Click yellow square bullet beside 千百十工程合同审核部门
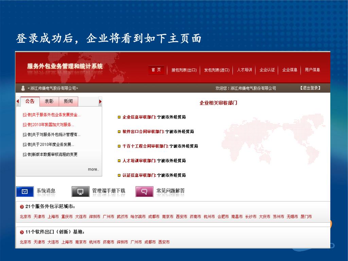Image resolution: width=348 pixels, height=261 pixels. click(119, 146)
